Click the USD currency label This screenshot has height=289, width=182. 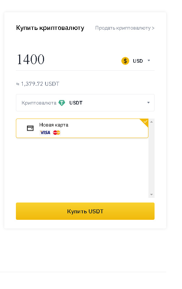(138, 61)
